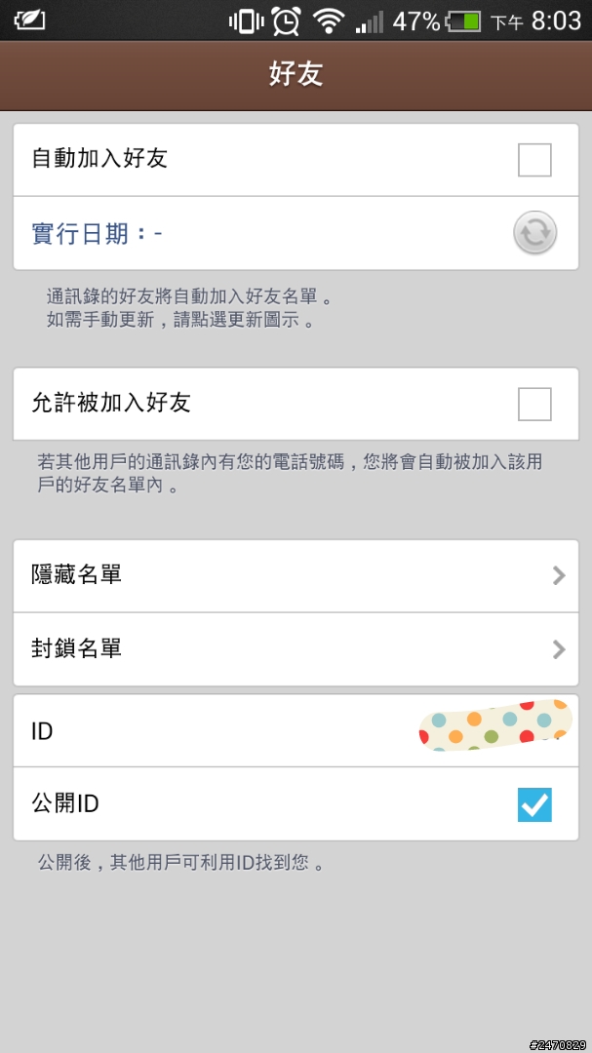Open 隱藏名單 via its chevron arrow
This screenshot has width=592, height=1053.
tap(559, 575)
